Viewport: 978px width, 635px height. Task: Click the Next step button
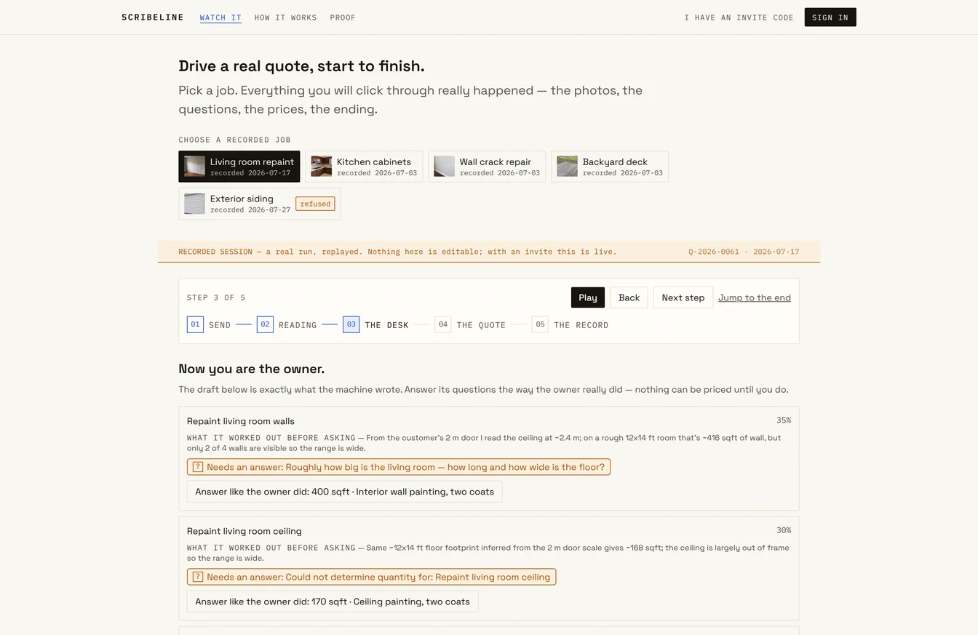[x=683, y=297]
